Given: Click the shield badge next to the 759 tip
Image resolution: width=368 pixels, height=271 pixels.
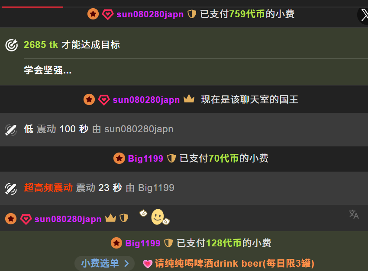Looking at the screenshot, I should (x=192, y=14).
